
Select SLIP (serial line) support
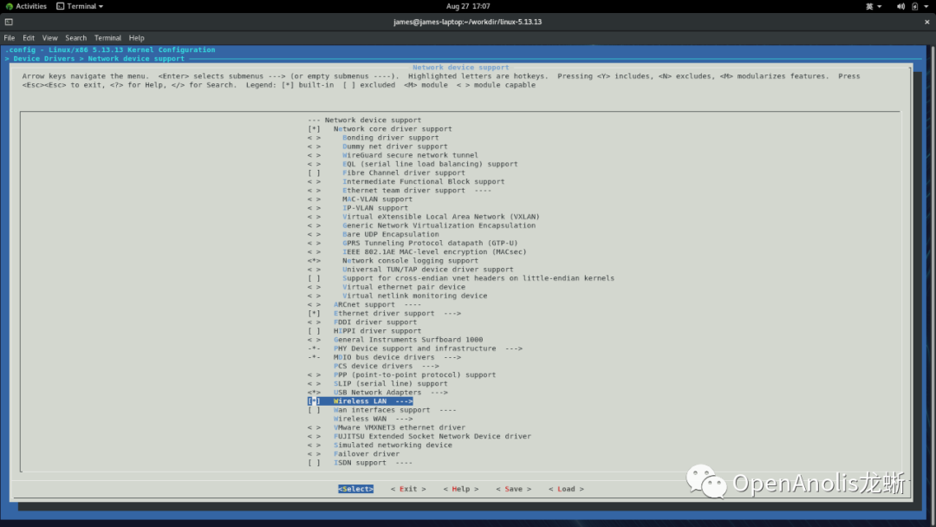coord(390,384)
